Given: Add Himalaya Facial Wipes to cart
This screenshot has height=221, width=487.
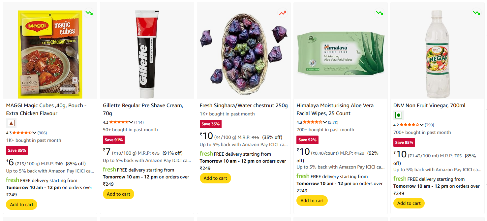Looking at the screenshot, I should 312,201.
